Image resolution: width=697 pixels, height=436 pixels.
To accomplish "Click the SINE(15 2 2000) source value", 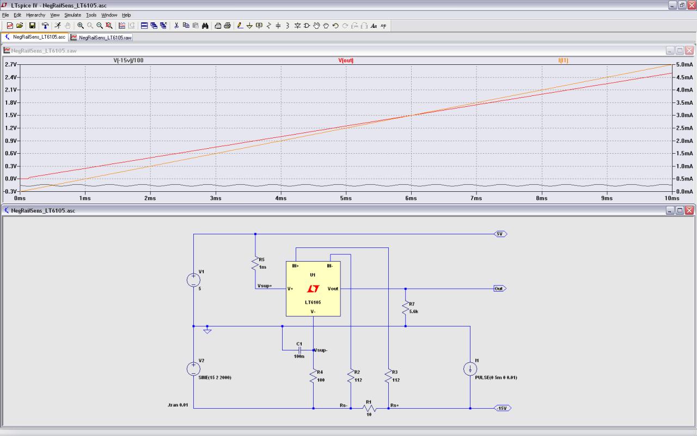I will [x=215, y=378].
